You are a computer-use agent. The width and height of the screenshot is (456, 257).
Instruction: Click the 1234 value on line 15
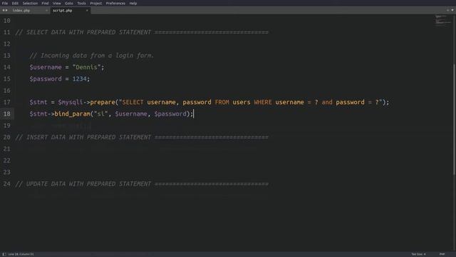79,79
